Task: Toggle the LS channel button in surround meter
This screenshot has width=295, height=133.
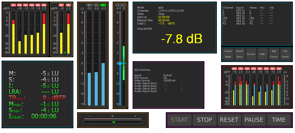Action: coord(38,5)
